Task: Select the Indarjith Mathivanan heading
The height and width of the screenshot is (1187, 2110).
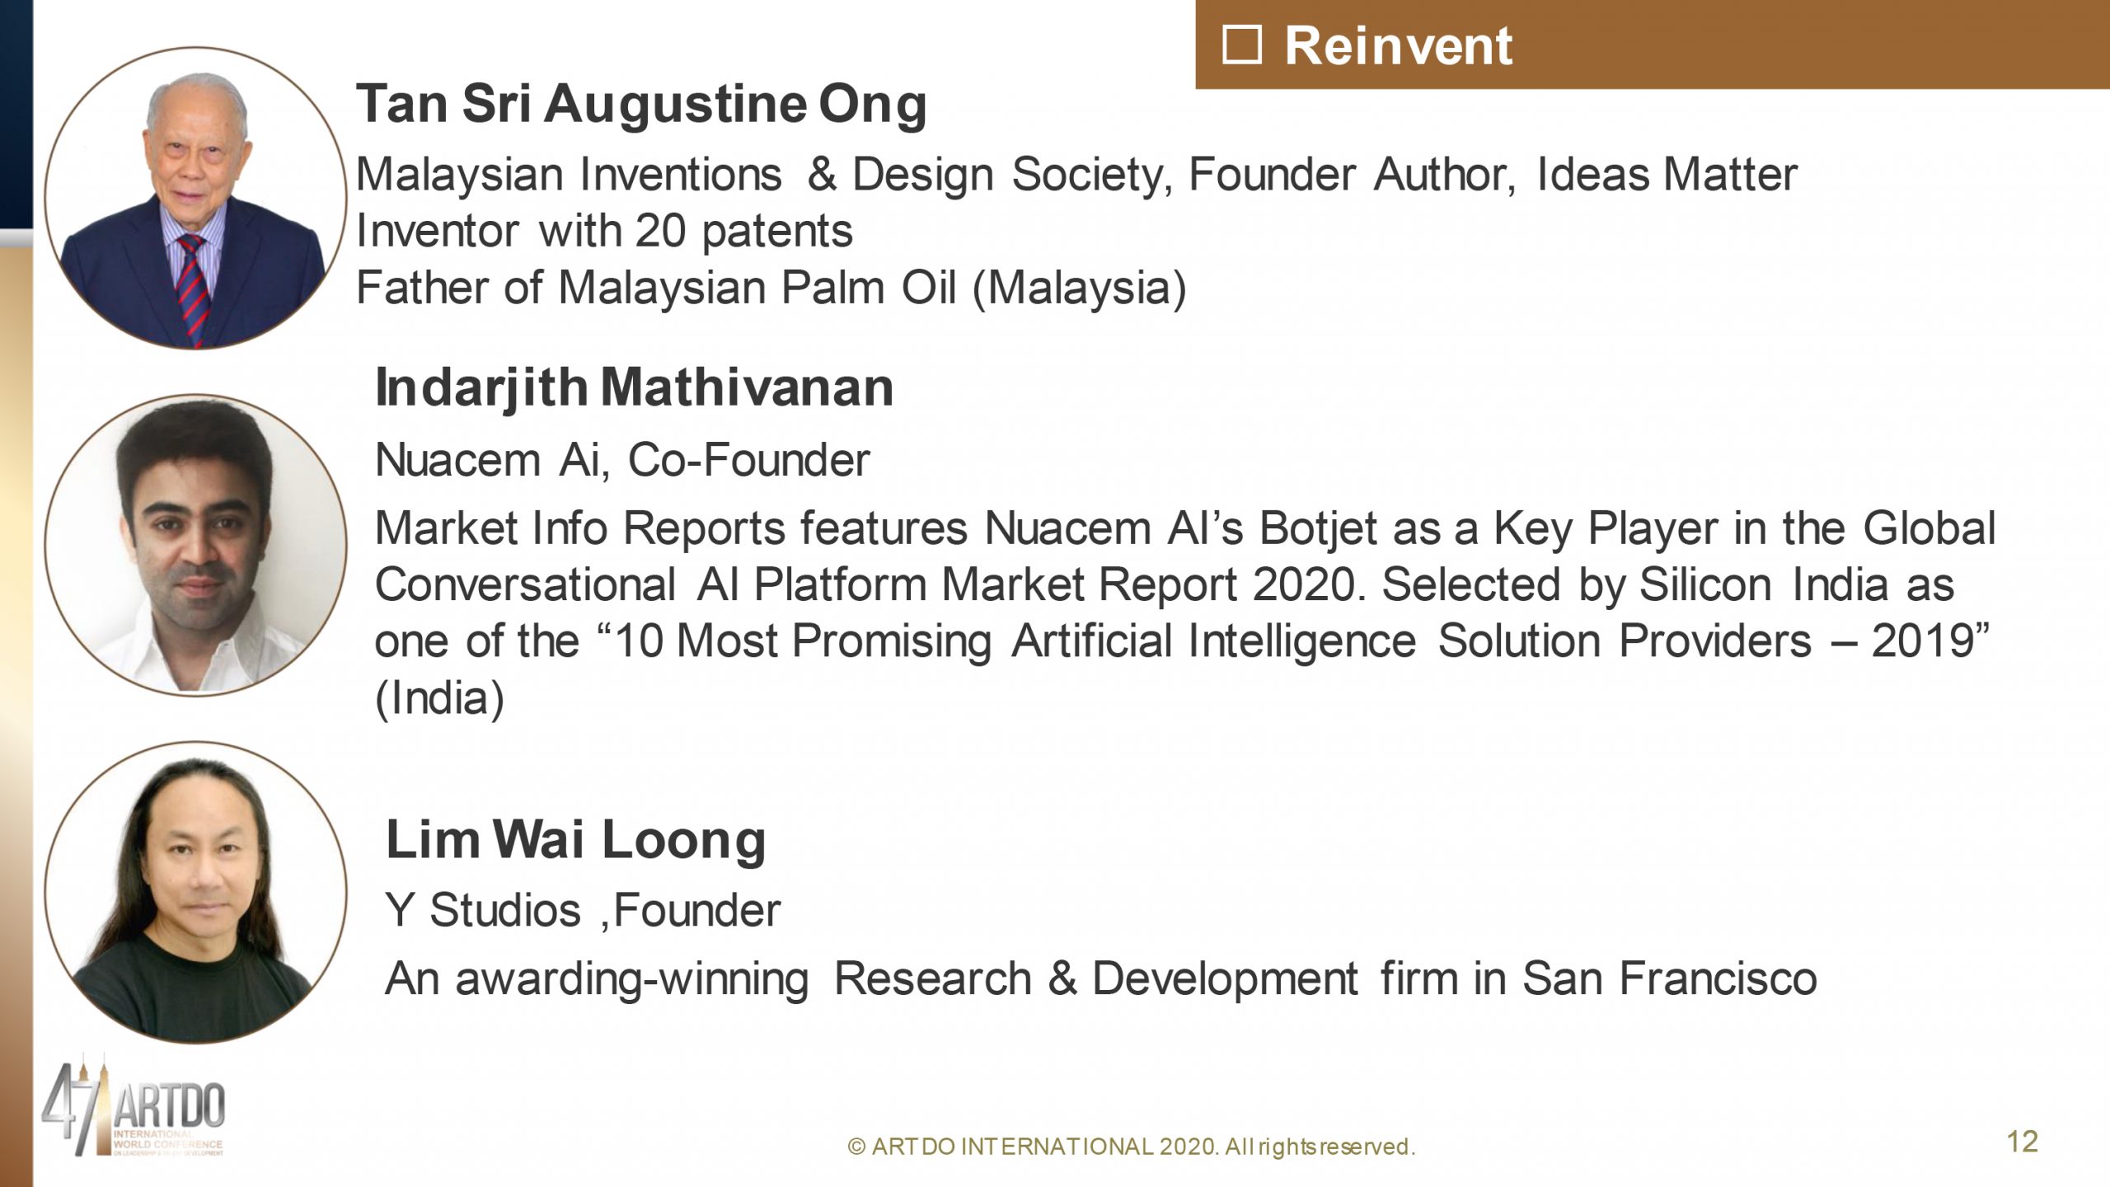Action: [634, 387]
